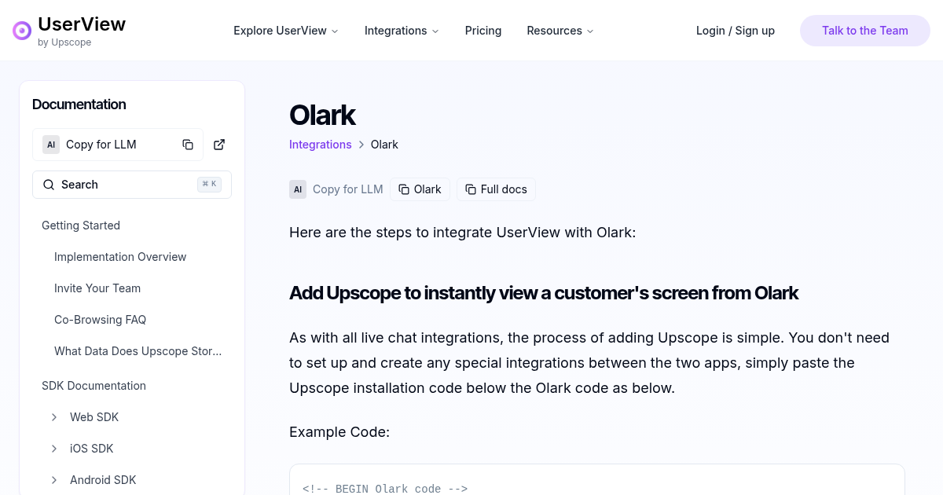The width and height of the screenshot is (943, 495).
Task: Open the Invite Your Team page
Action: coord(97,288)
